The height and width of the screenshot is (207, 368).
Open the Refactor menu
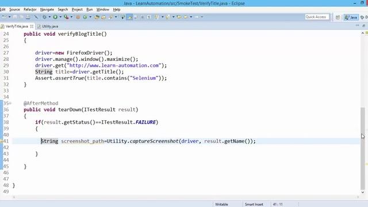coord(30,9)
